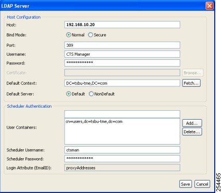This screenshot has height=193, width=222.
Task: Click the disabled Certificate field
Action: click(122, 73)
